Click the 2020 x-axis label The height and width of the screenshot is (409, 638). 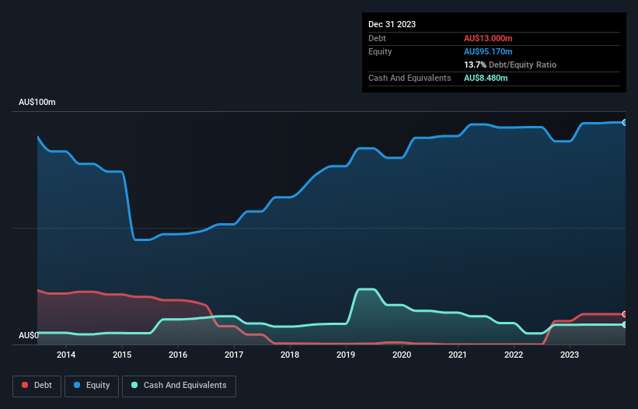tap(402, 355)
